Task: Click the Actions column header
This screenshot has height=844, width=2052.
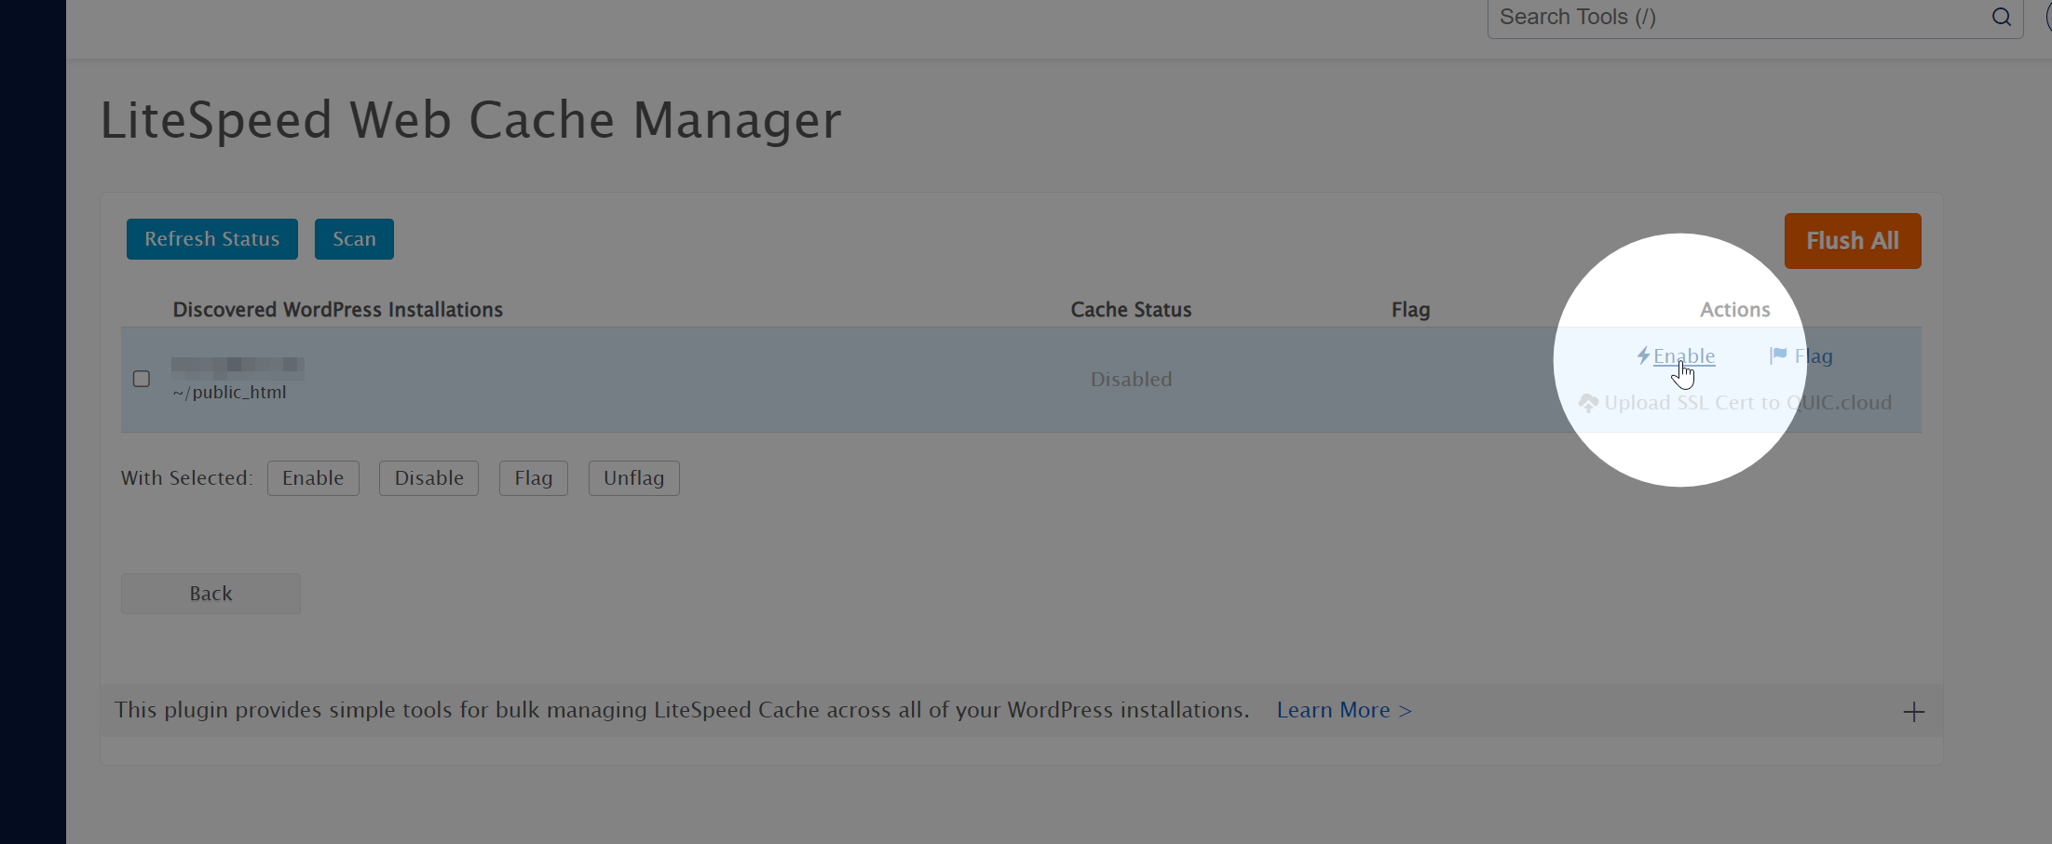Action: pos(1734,310)
